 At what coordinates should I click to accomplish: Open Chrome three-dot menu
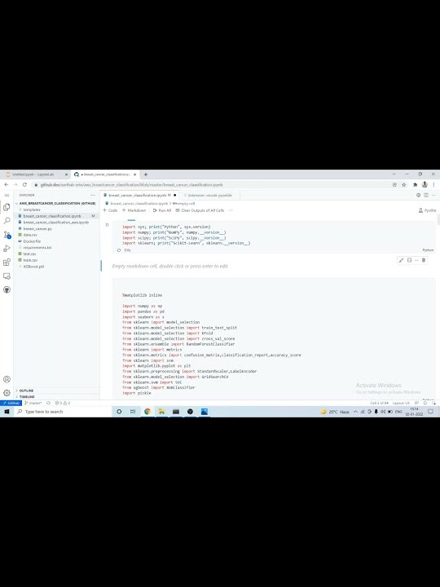pyautogui.click(x=433, y=184)
